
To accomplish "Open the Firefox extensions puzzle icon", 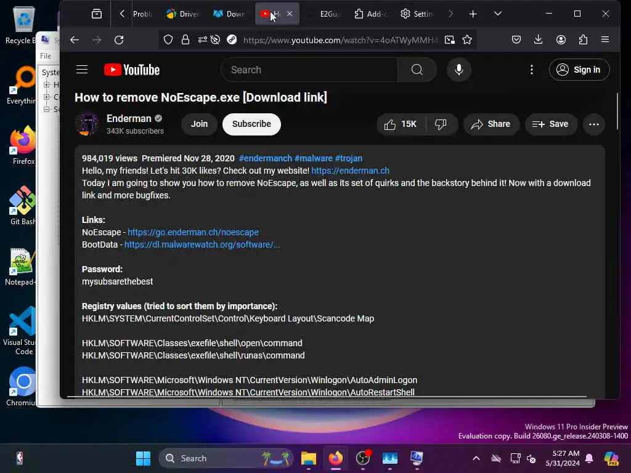I will pos(583,39).
